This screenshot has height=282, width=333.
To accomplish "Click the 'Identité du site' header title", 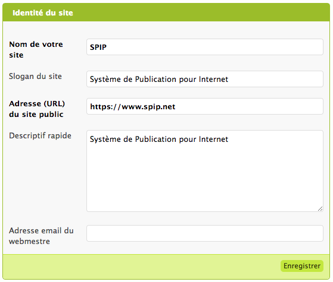I will pos(43,13).
